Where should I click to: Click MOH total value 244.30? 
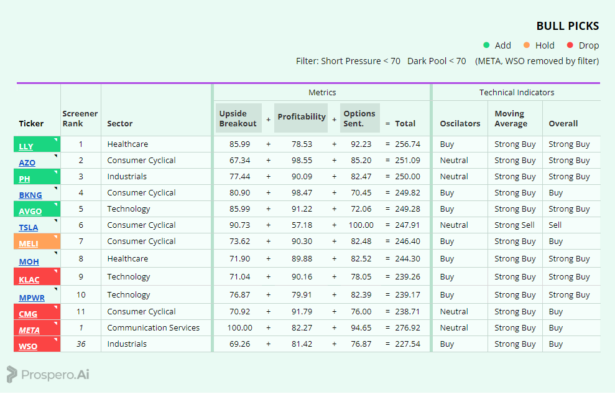click(x=407, y=258)
